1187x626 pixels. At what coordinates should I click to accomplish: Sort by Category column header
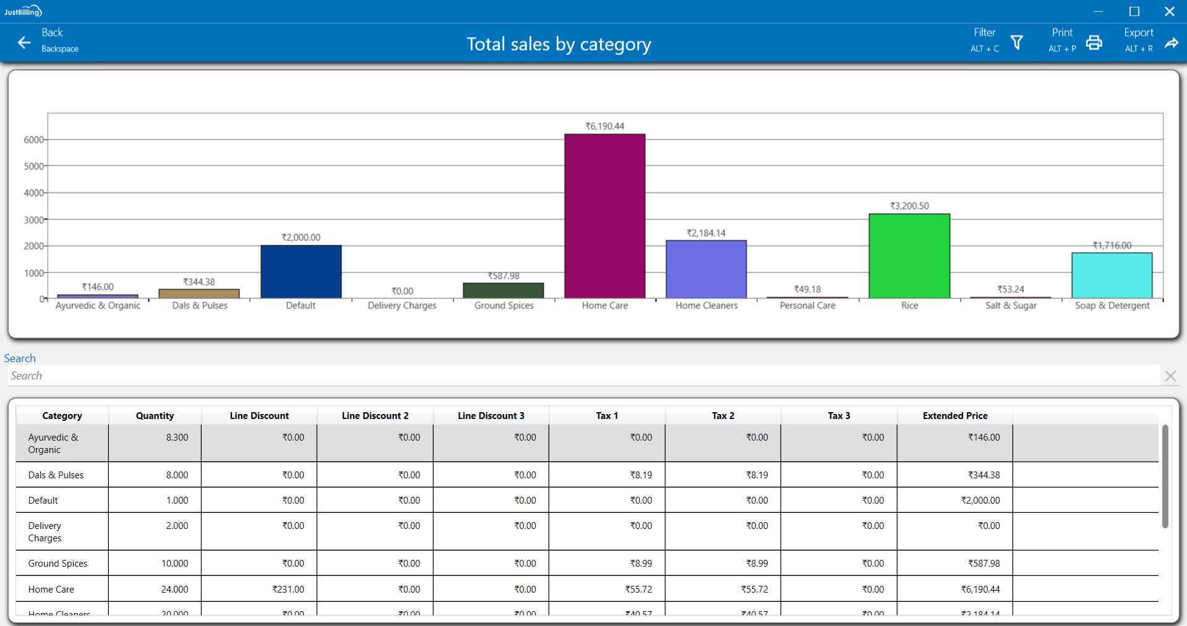[62, 416]
